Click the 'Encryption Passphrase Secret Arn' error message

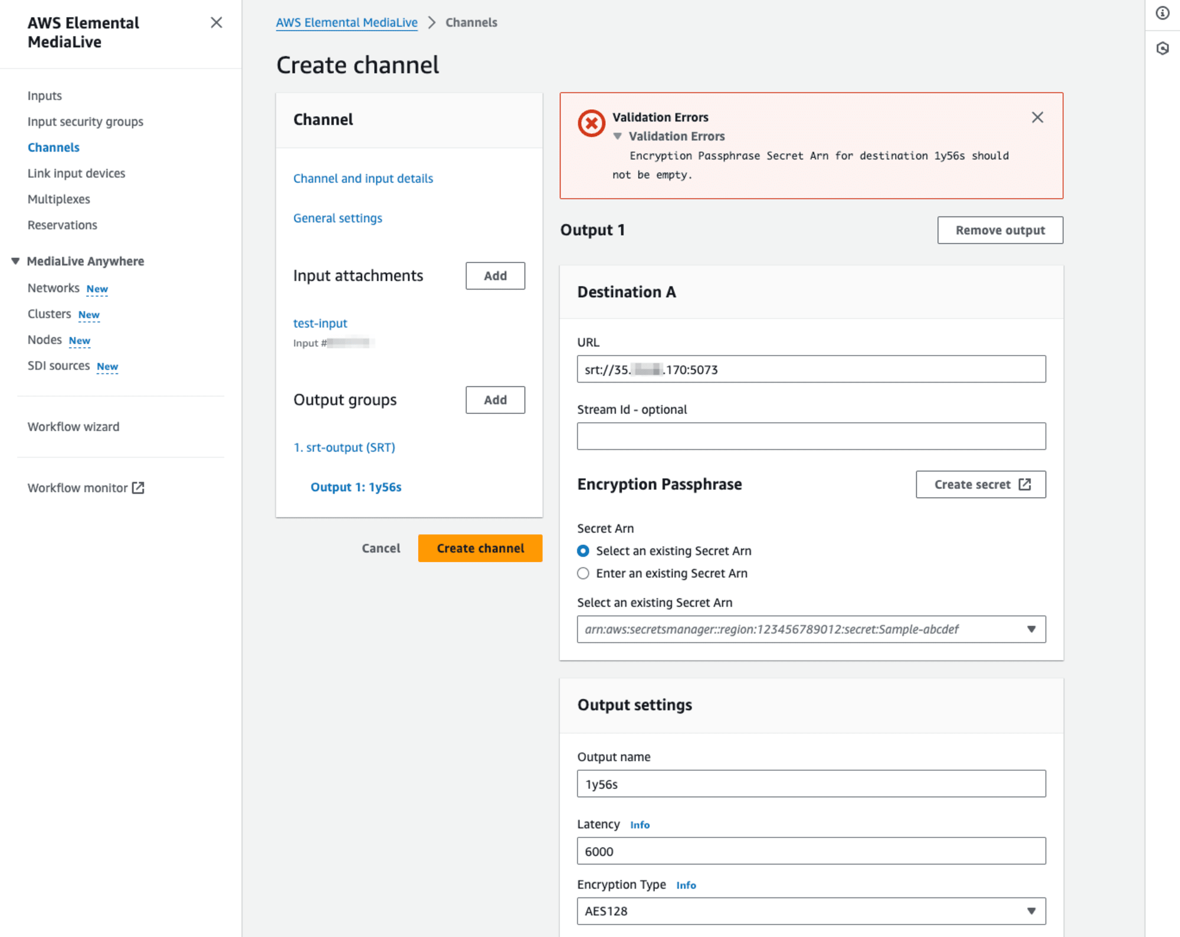tap(810, 165)
